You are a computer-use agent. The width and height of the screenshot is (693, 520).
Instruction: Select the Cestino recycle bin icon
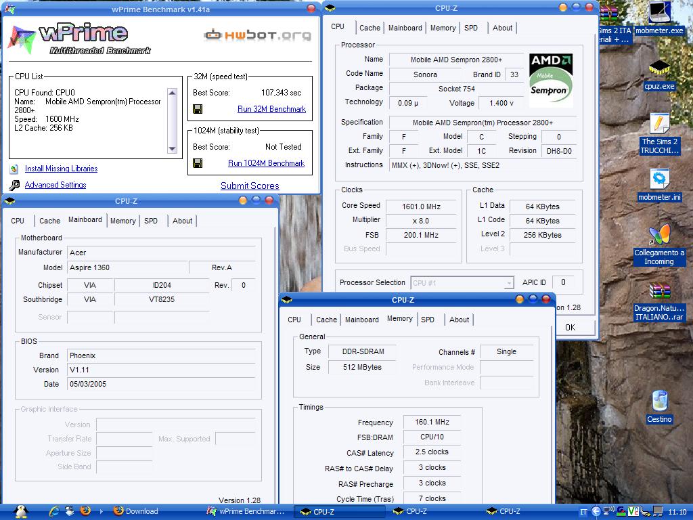point(659,406)
